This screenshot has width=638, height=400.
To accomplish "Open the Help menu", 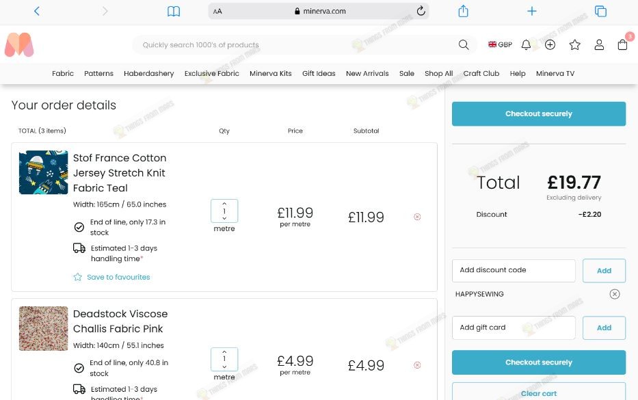I will [x=518, y=73].
